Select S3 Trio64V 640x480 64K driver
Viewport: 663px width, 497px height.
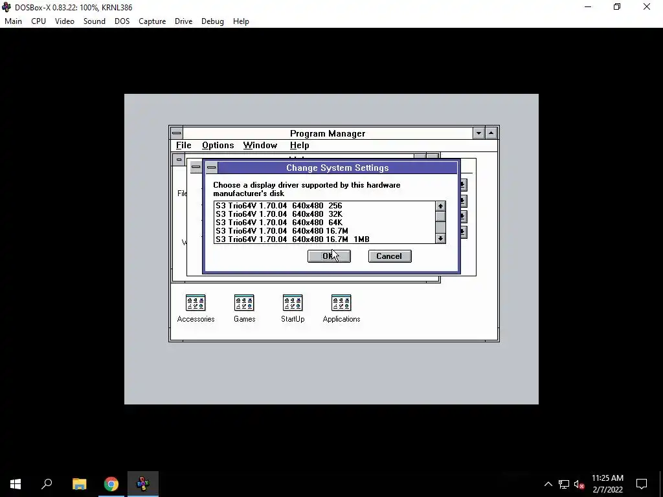coord(324,223)
